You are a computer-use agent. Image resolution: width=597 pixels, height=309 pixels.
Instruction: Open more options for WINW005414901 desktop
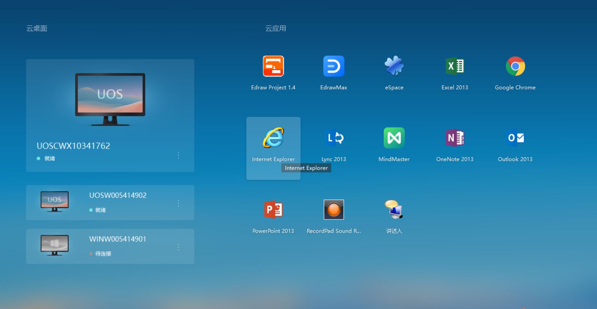pyautogui.click(x=179, y=247)
